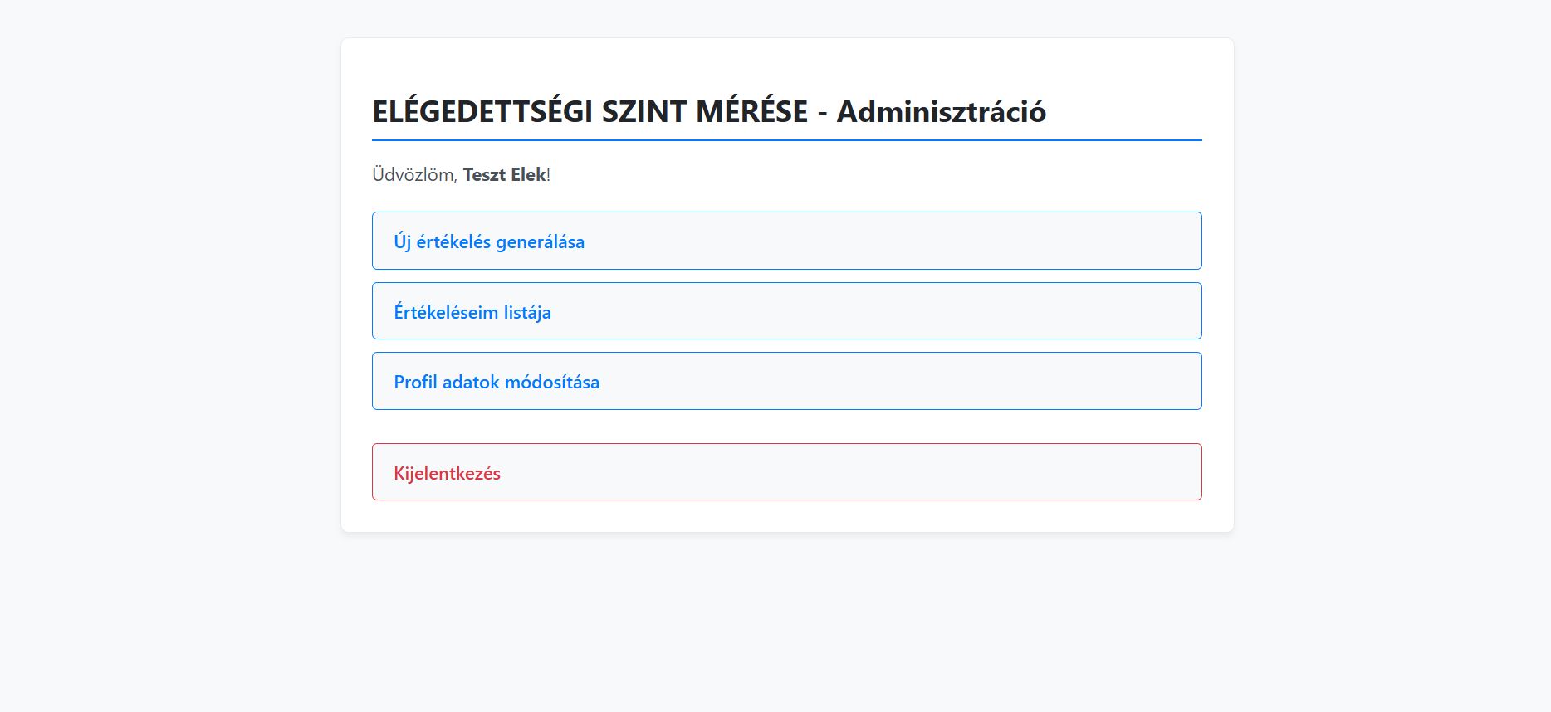Click the word Profil in the blue link
This screenshot has width=1551, height=712.
[x=415, y=383]
